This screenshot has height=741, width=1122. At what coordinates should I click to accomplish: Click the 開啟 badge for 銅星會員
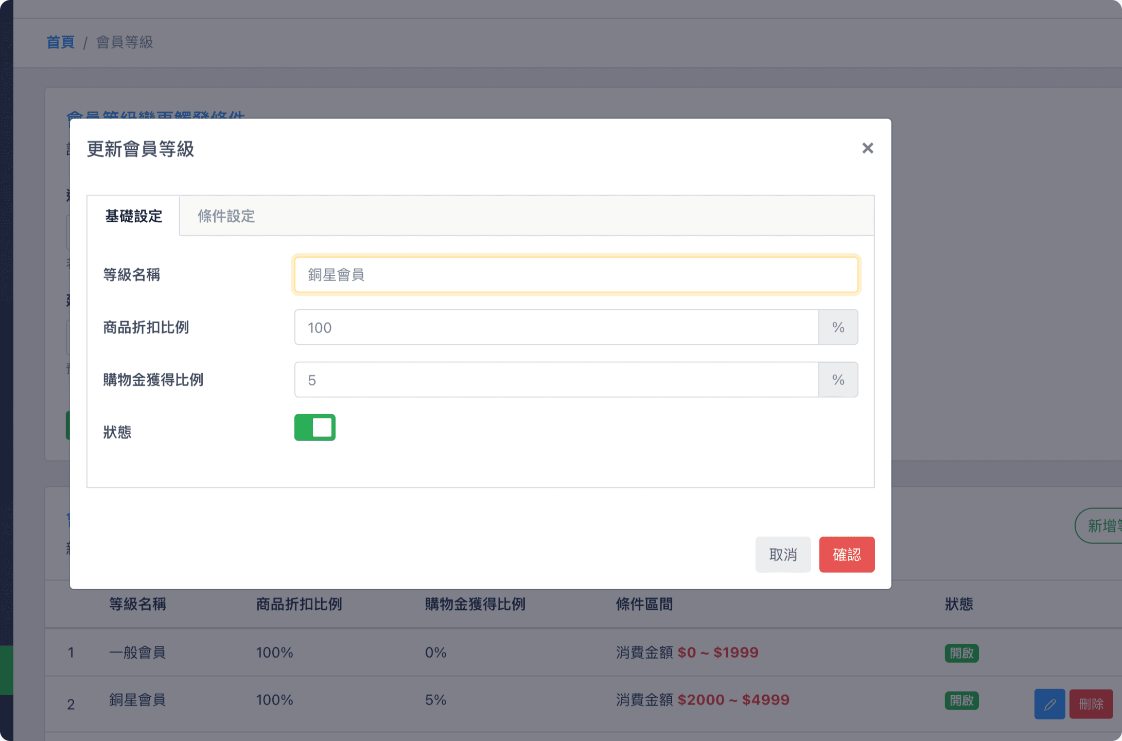(961, 700)
